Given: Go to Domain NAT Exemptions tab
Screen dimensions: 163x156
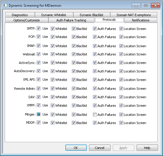Looking at the screenshot, I should 134,15.
